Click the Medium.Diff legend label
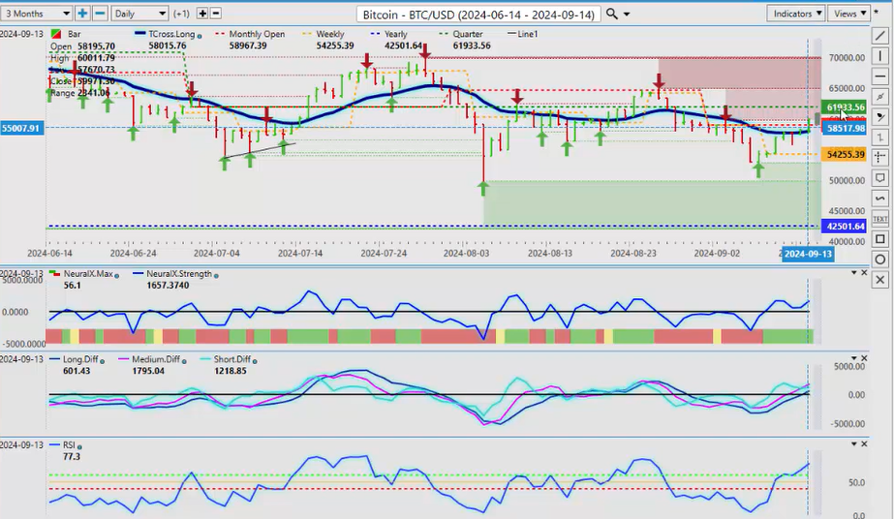The height and width of the screenshot is (519, 894). pos(156,359)
